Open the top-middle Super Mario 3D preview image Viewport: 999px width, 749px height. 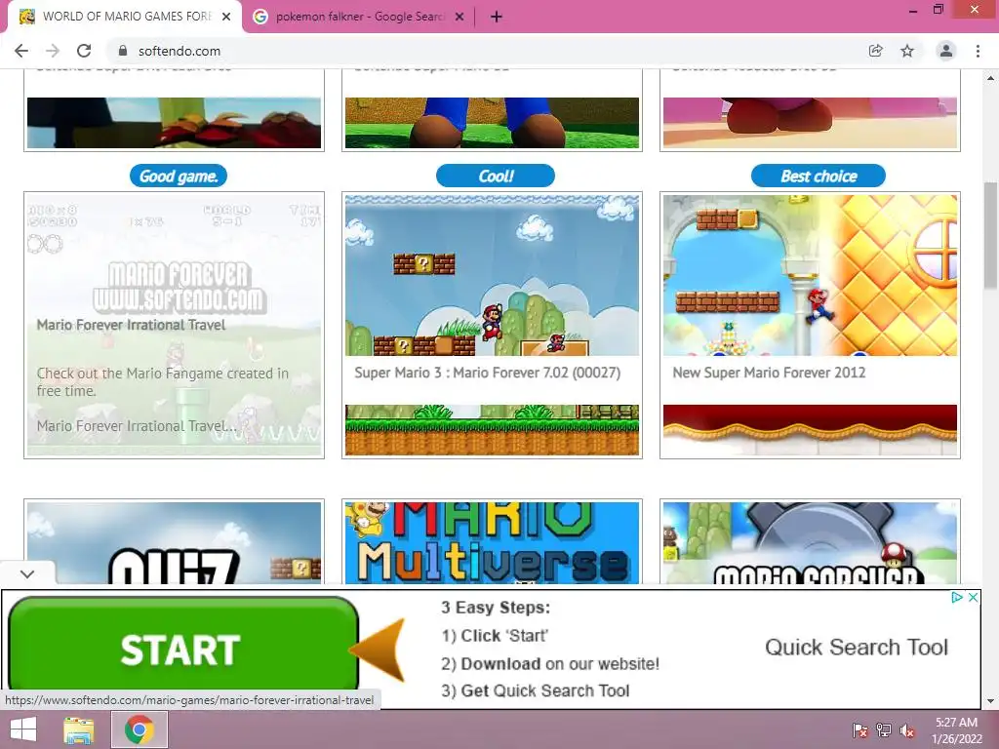492,122
